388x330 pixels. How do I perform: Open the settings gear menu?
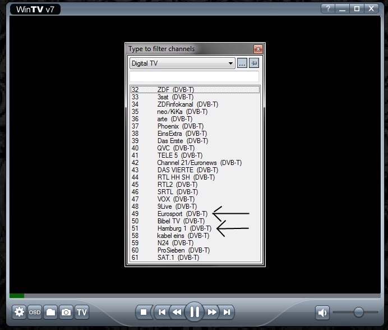[x=19, y=312]
